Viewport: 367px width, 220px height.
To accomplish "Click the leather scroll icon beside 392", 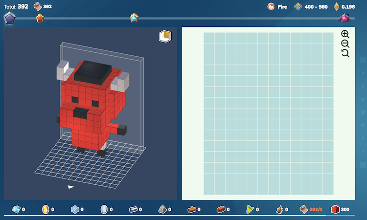I will [38, 6].
